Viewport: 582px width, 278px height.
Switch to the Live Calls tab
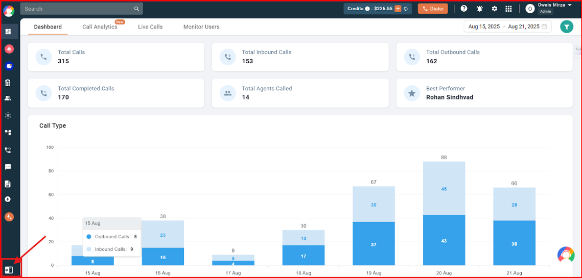[x=150, y=27]
